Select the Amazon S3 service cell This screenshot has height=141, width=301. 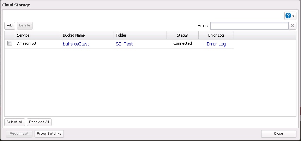(27, 44)
